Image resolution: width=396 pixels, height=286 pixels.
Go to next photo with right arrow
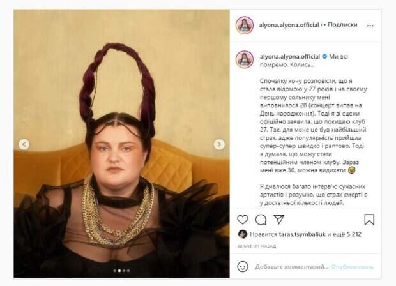click(x=219, y=144)
